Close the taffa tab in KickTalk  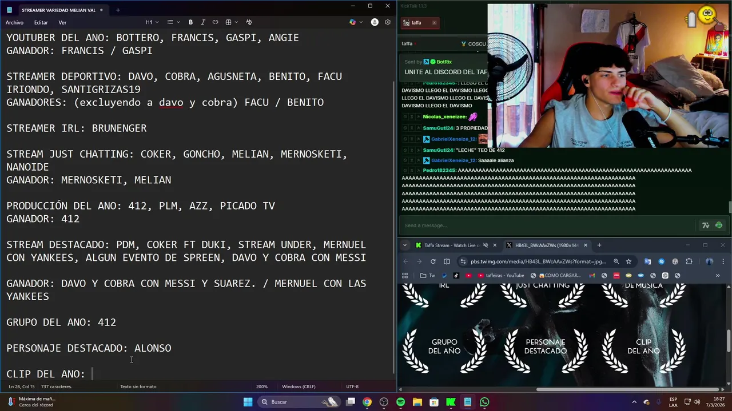tap(434, 23)
